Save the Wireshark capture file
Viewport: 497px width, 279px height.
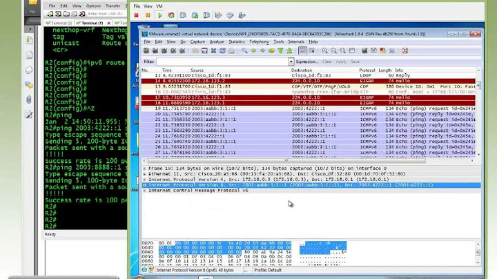(204, 50)
